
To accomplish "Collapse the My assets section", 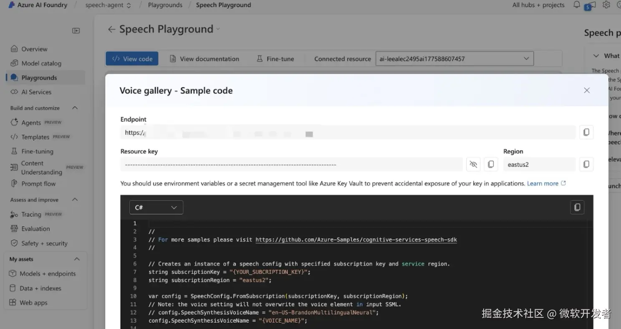I will (x=77, y=259).
